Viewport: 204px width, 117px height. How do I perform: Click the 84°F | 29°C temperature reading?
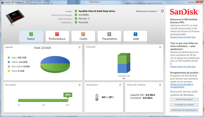click(108, 97)
